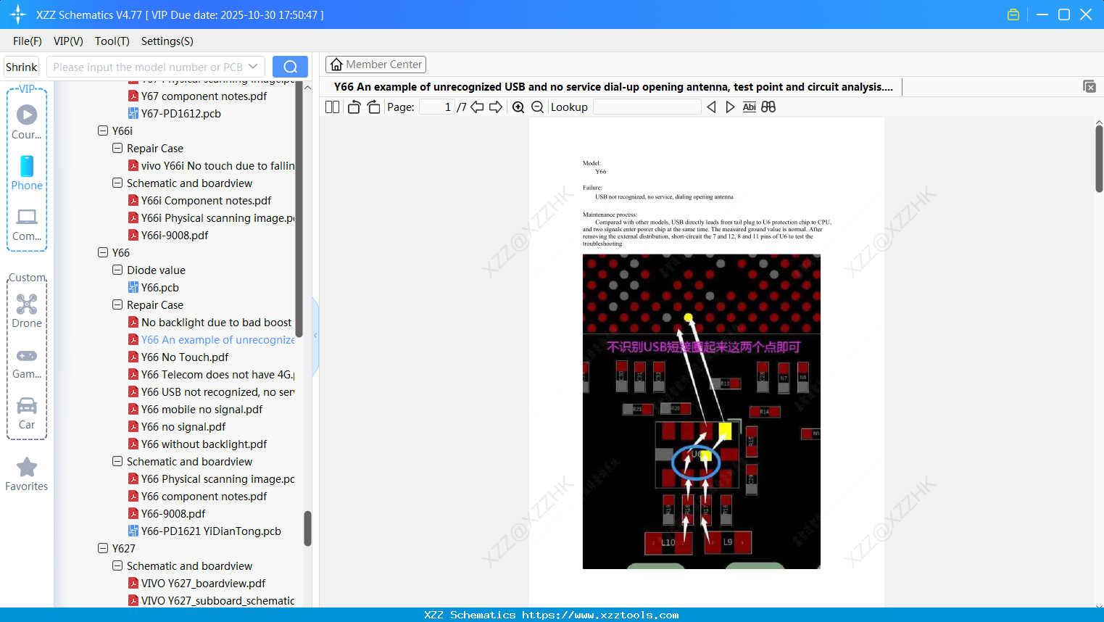
Task: Open Y67-PD1612.pcb file
Action: point(174,114)
